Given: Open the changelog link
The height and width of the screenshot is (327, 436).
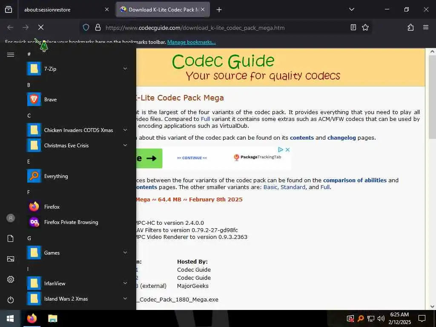Looking at the screenshot, I should pos(341,138).
